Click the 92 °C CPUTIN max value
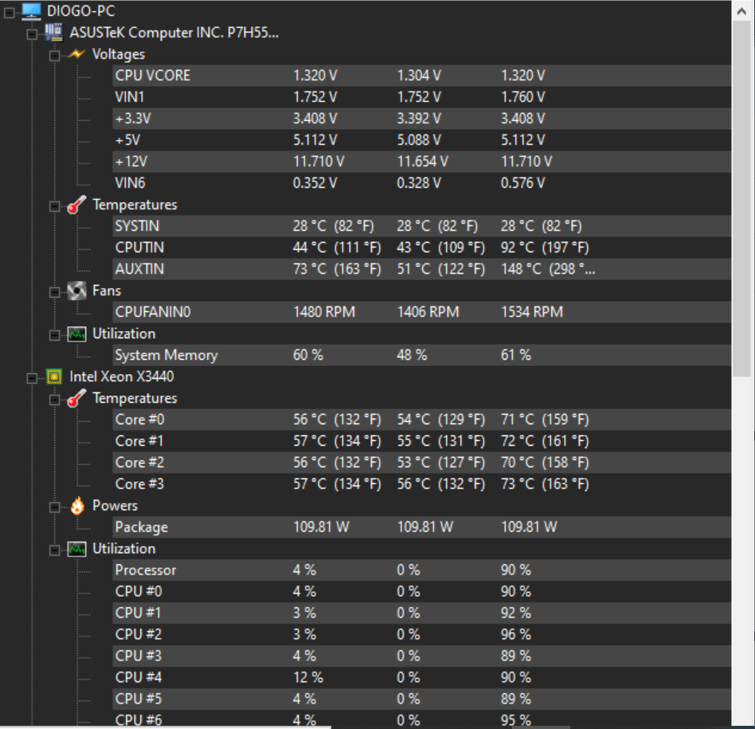 pyautogui.click(x=545, y=248)
